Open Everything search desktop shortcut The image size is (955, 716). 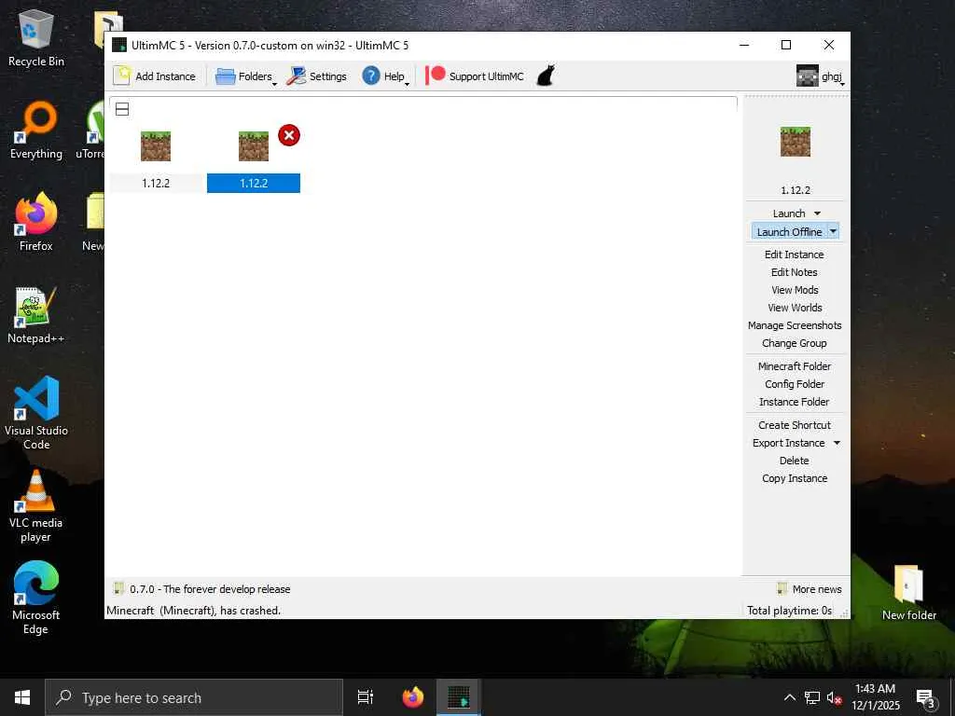pyautogui.click(x=36, y=131)
